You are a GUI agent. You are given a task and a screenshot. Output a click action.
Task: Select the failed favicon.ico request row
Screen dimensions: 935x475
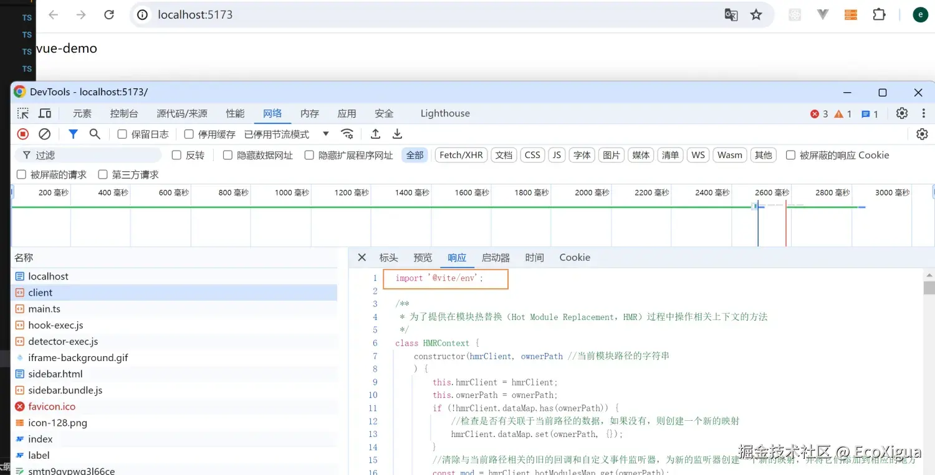pyautogui.click(x=175, y=407)
